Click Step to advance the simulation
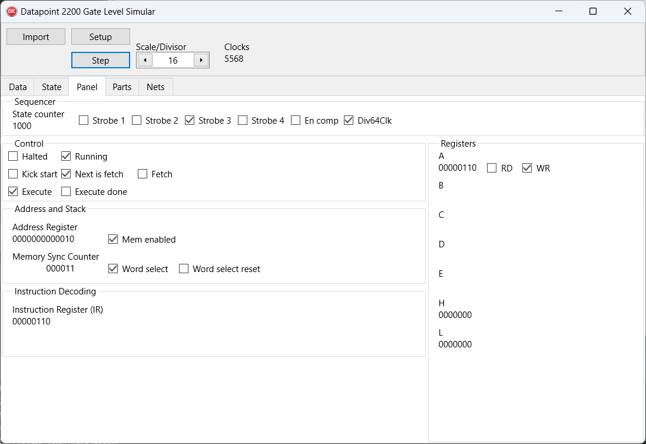This screenshot has width=646, height=444. 101,60
